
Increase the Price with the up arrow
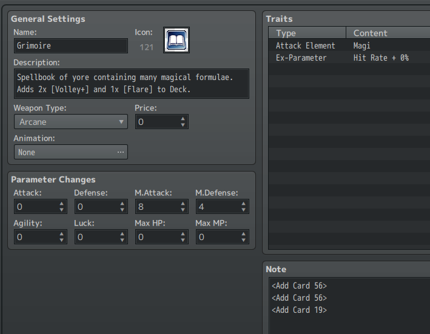click(x=183, y=119)
